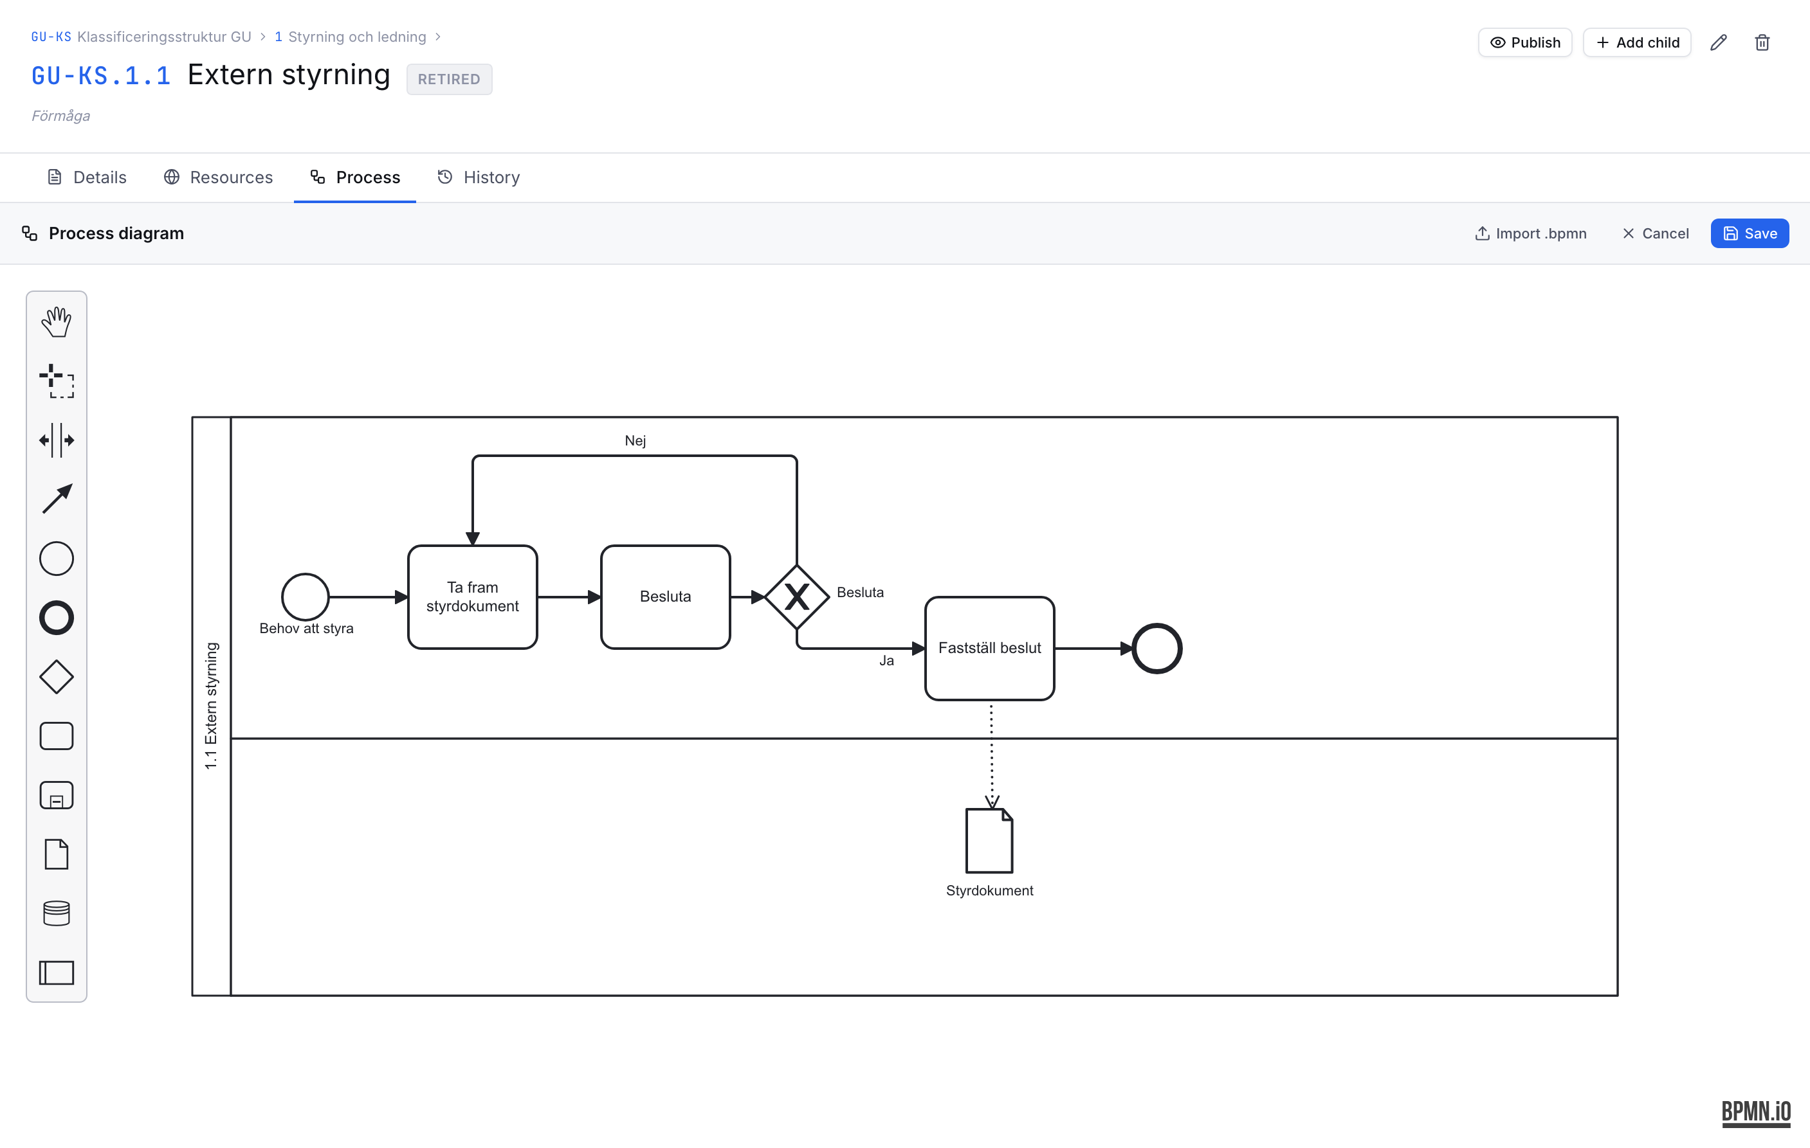Create an expanded subprocess from palette

[57, 795]
